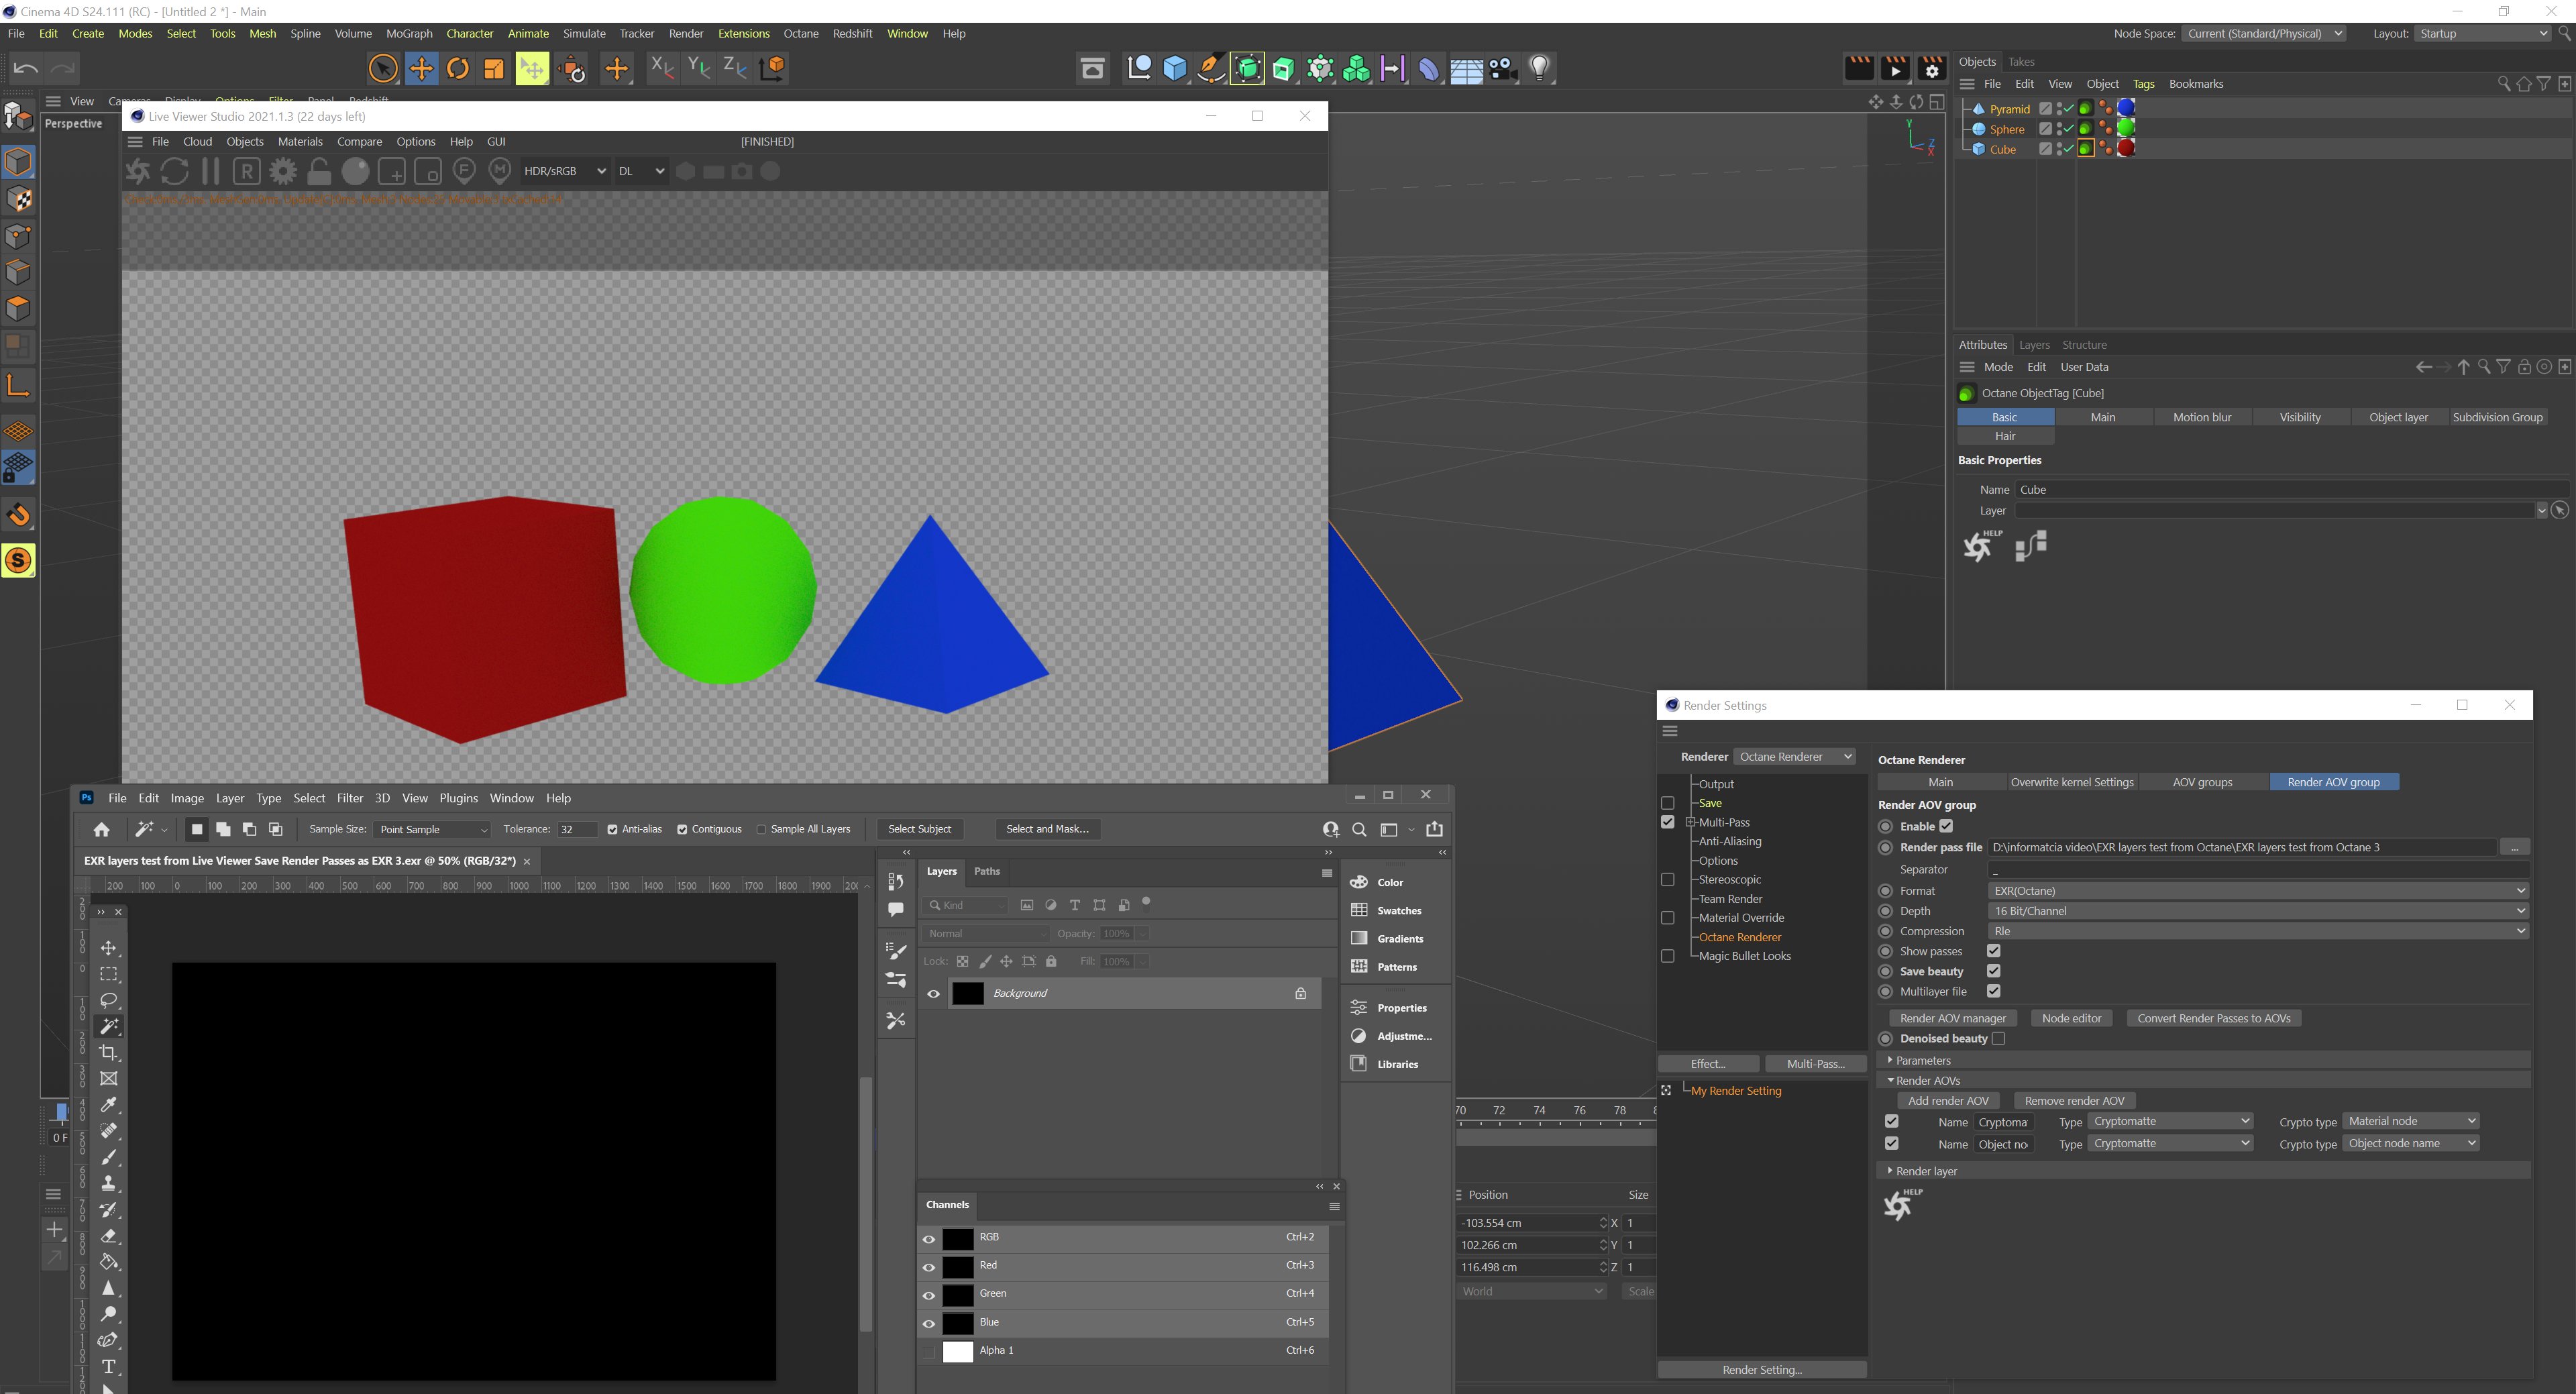Select the Lasso tool in Photoshop

109,1000
